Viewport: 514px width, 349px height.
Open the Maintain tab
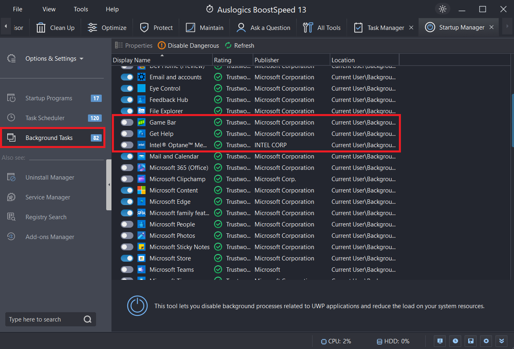coord(205,27)
